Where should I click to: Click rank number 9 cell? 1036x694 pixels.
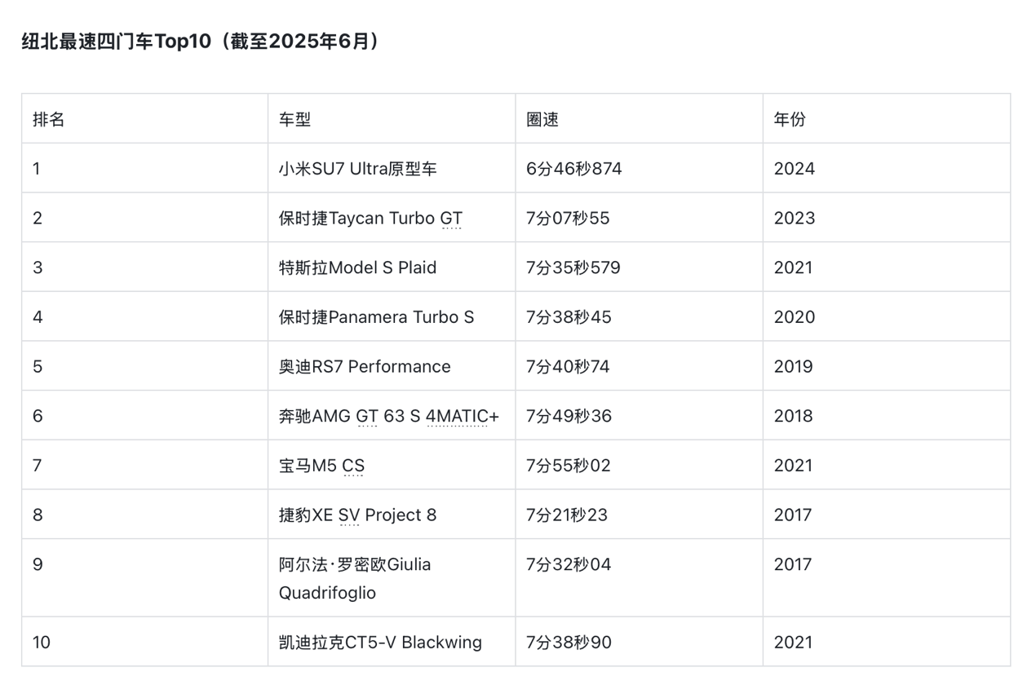point(144,578)
